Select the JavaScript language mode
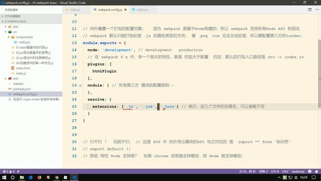Viewport: 321px width, 181px height. (298, 171)
